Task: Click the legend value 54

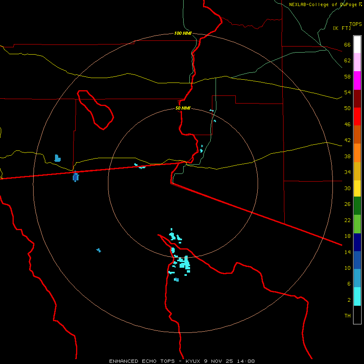Action: point(347,92)
